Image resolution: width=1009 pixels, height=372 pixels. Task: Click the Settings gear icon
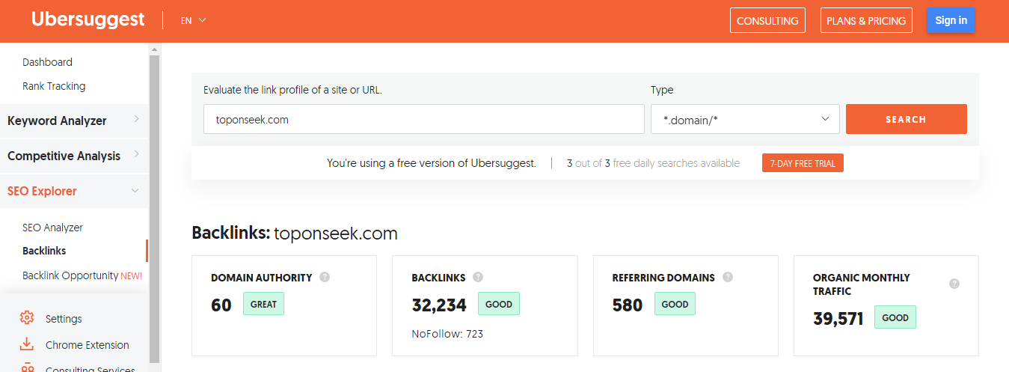(27, 318)
